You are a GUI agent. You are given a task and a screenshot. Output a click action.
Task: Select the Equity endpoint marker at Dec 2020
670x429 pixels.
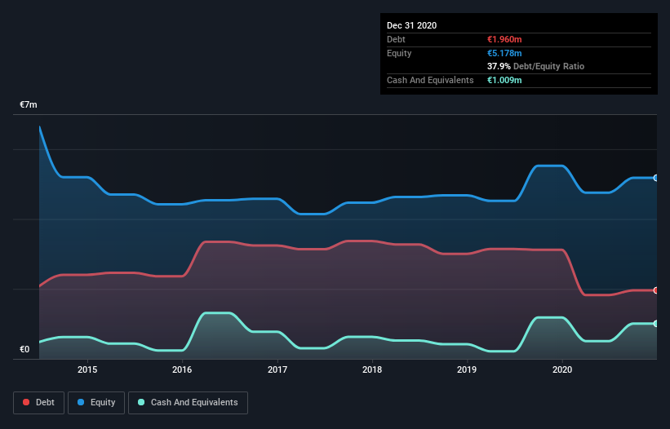coord(656,178)
